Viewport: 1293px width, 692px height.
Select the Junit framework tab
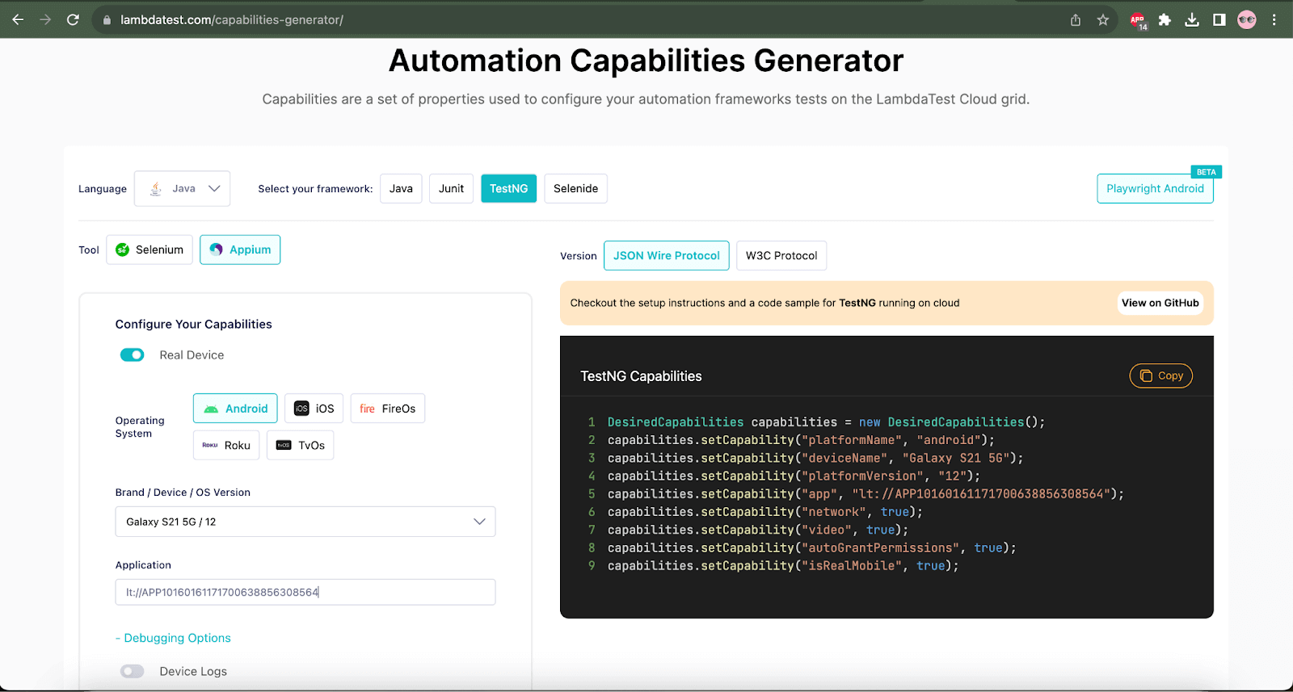point(451,189)
